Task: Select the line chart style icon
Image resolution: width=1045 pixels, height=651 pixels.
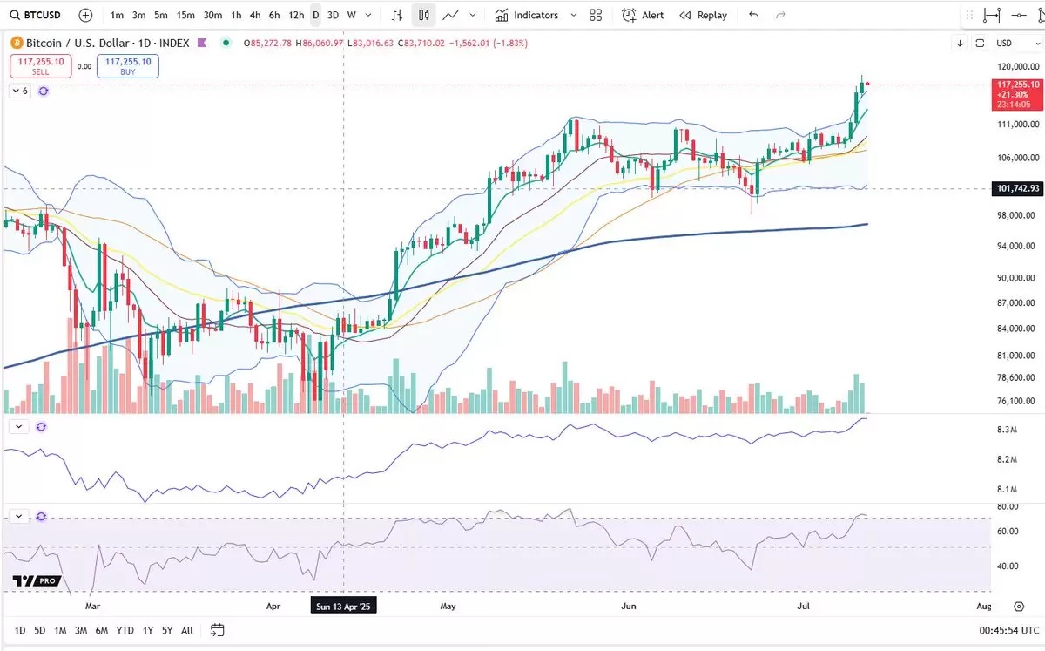Action: point(450,15)
